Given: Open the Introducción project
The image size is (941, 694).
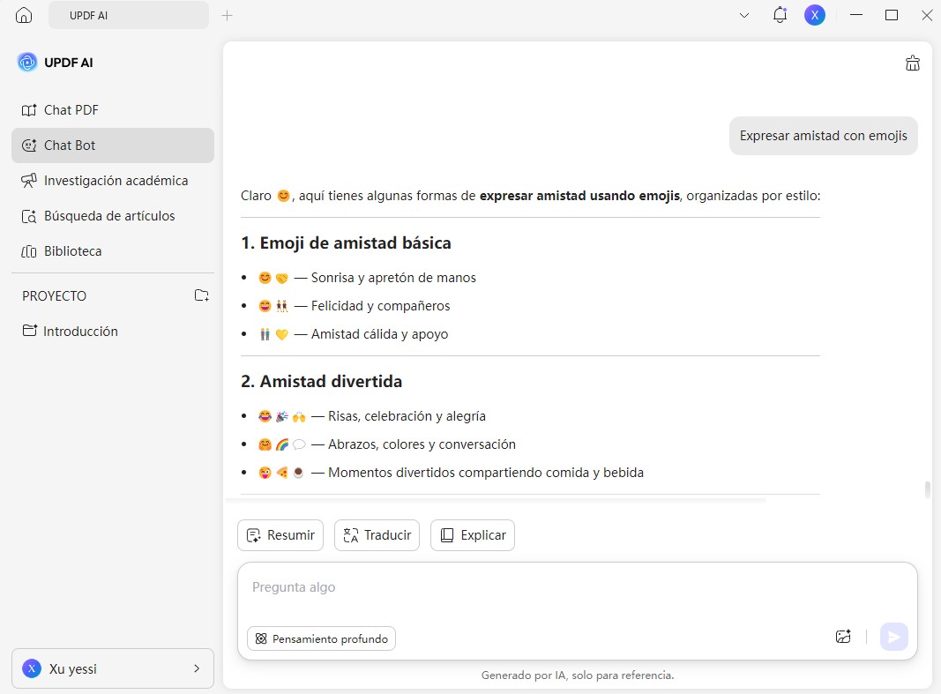Looking at the screenshot, I should [79, 332].
